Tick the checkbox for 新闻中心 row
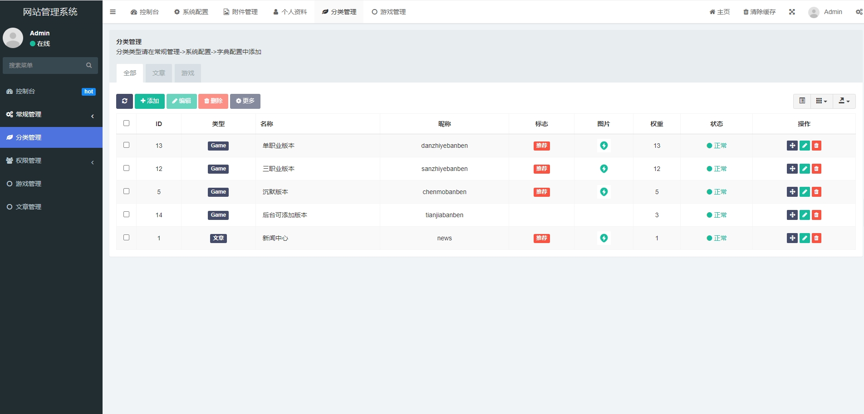This screenshot has height=414, width=864. pos(127,238)
